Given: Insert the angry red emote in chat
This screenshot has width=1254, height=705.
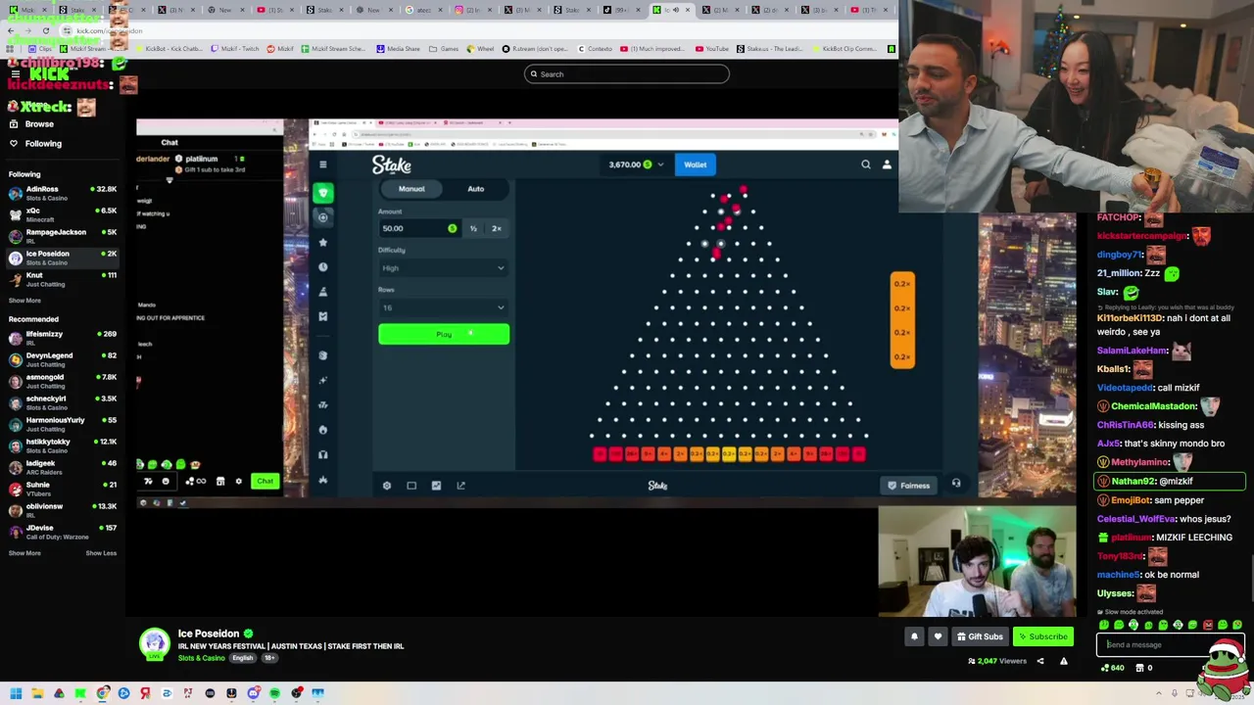Looking at the screenshot, I should (x=1207, y=625).
